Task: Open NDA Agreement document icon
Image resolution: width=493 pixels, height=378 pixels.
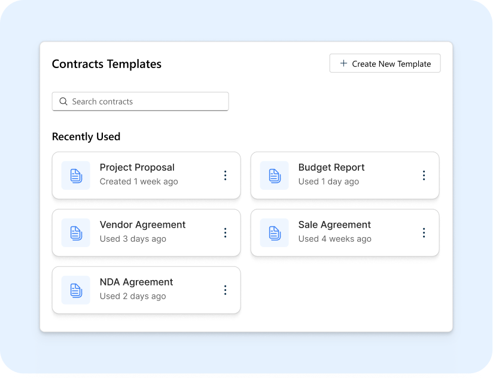Action: tap(76, 290)
